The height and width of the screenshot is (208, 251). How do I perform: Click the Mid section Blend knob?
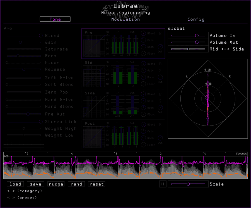pyautogui.click(x=143, y=64)
